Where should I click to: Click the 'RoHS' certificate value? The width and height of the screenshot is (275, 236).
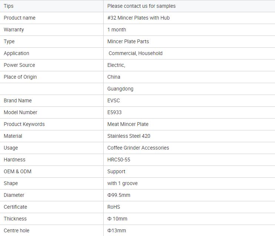[x=114, y=207]
